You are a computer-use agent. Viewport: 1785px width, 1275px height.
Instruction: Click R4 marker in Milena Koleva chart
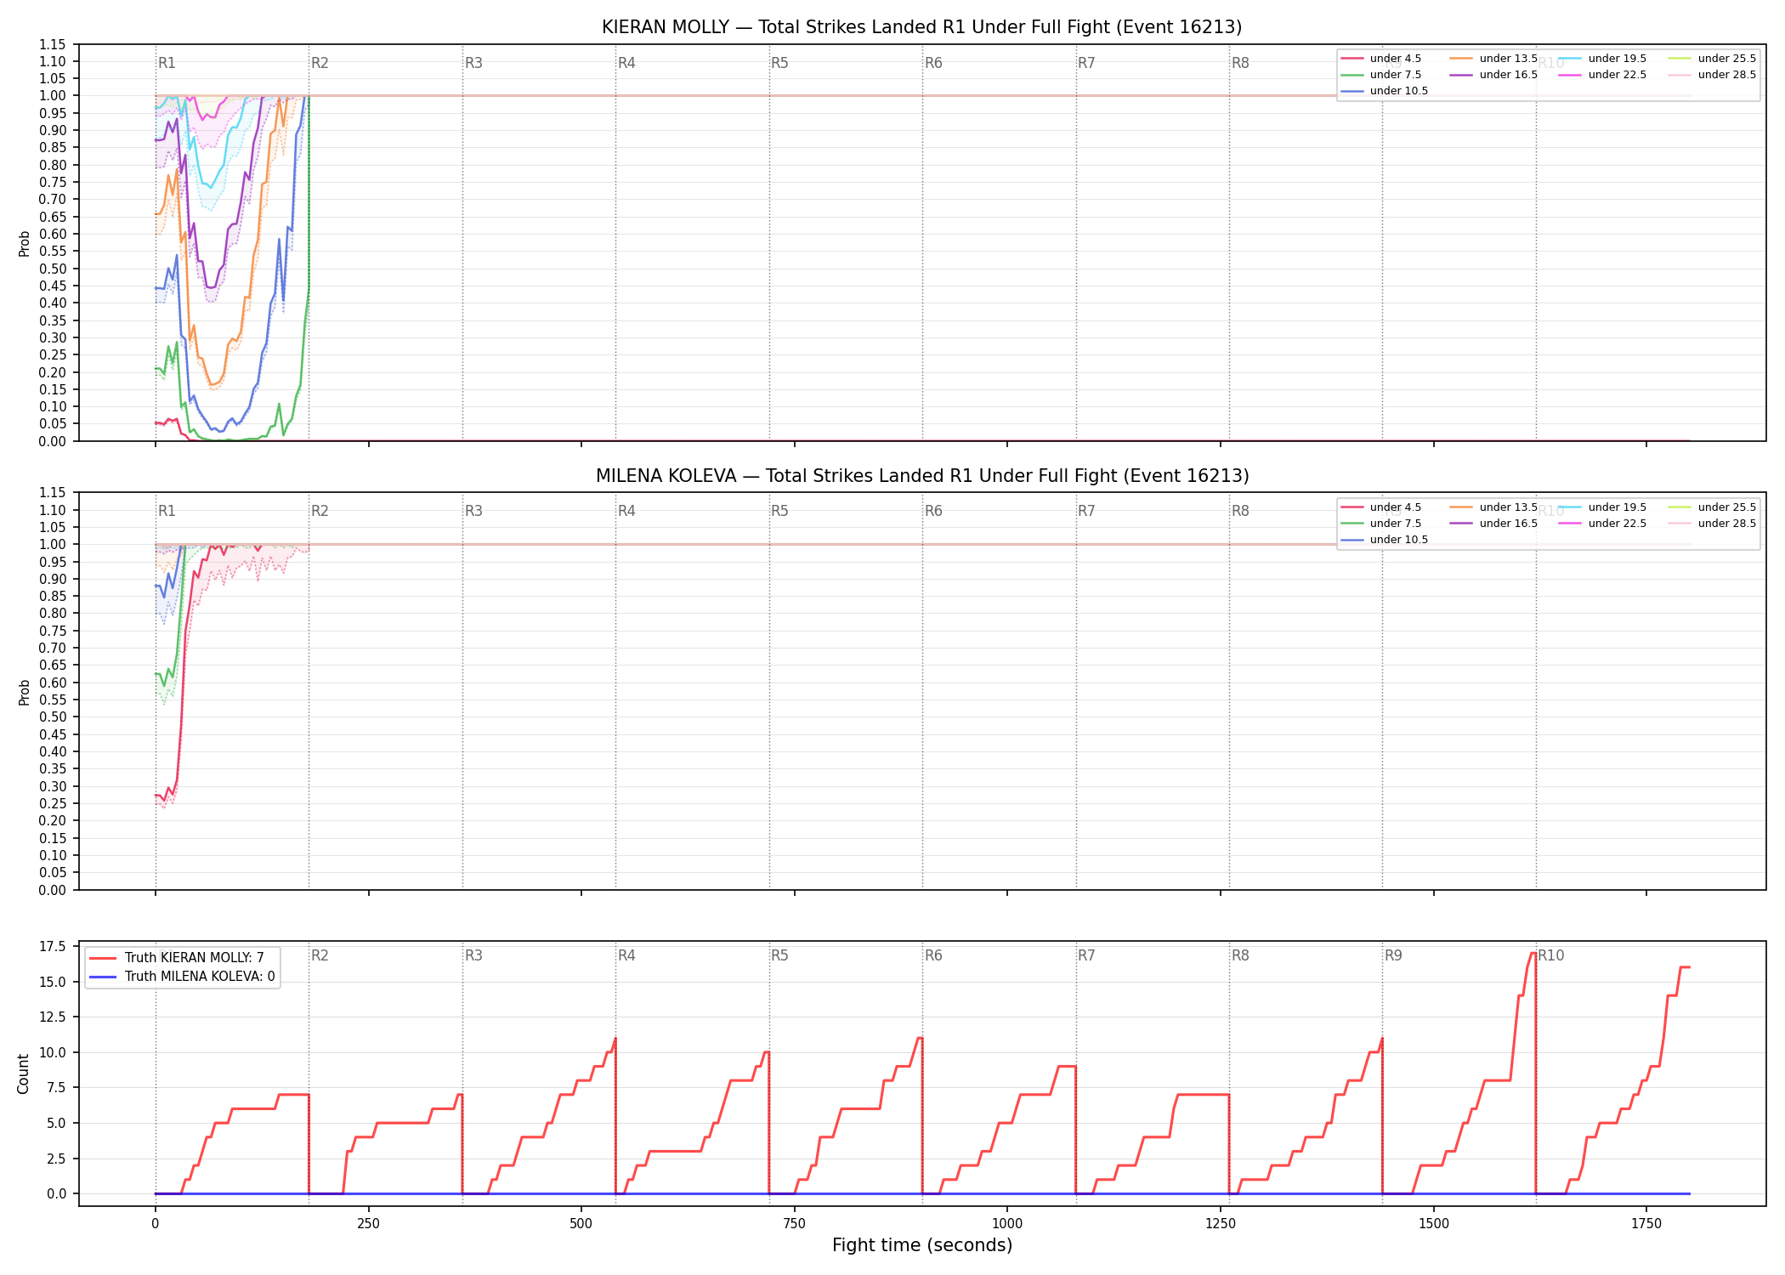pos(626,511)
